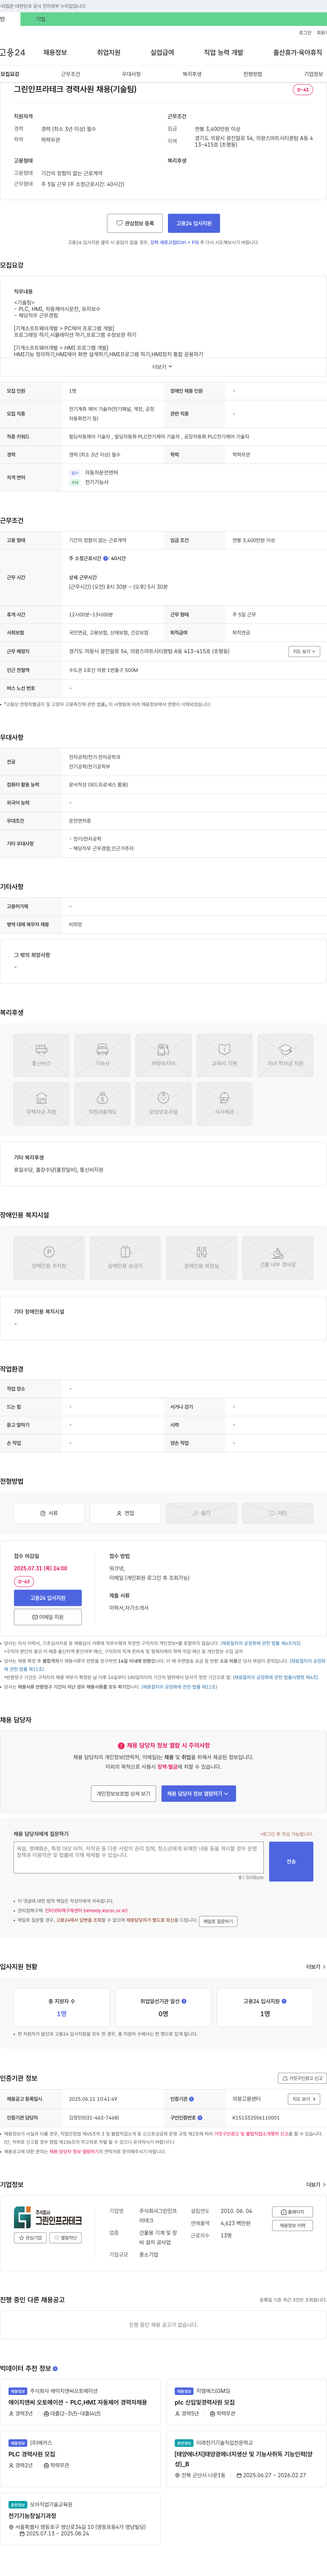Click the info icon beside 취업알선기관 알선
Image resolution: width=327 pixels, height=2576 pixels.
[x=184, y=2001]
